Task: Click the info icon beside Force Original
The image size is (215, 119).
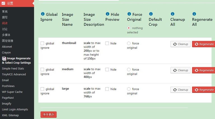Action: point(129,14)
